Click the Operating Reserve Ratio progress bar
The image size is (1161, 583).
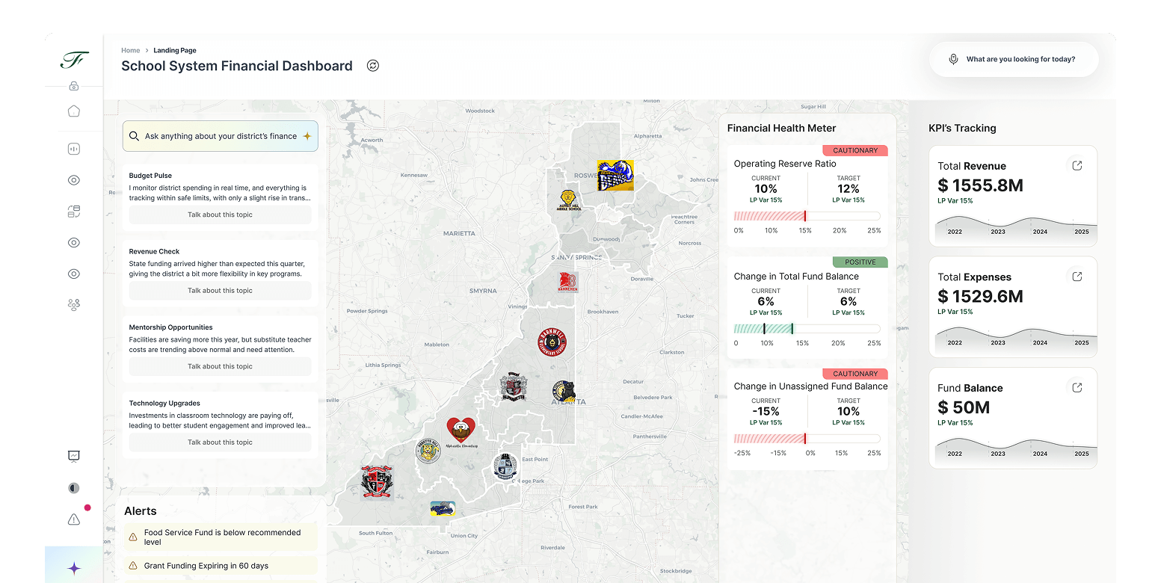pyautogui.click(x=807, y=216)
